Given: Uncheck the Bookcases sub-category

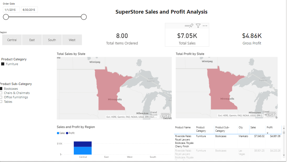Looking at the screenshot, I should pyautogui.click(x=1, y=89).
